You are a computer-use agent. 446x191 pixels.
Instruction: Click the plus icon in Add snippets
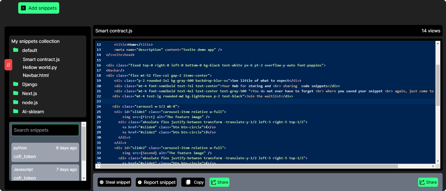[23, 8]
